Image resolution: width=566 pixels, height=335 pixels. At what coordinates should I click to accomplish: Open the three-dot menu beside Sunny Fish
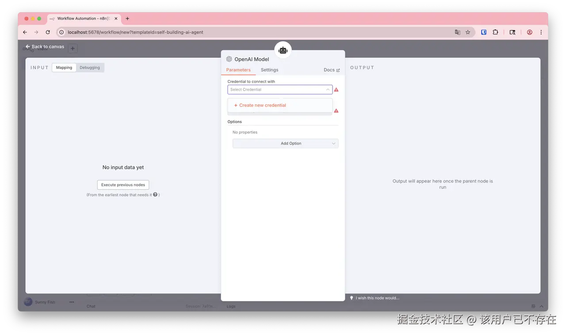(72, 302)
